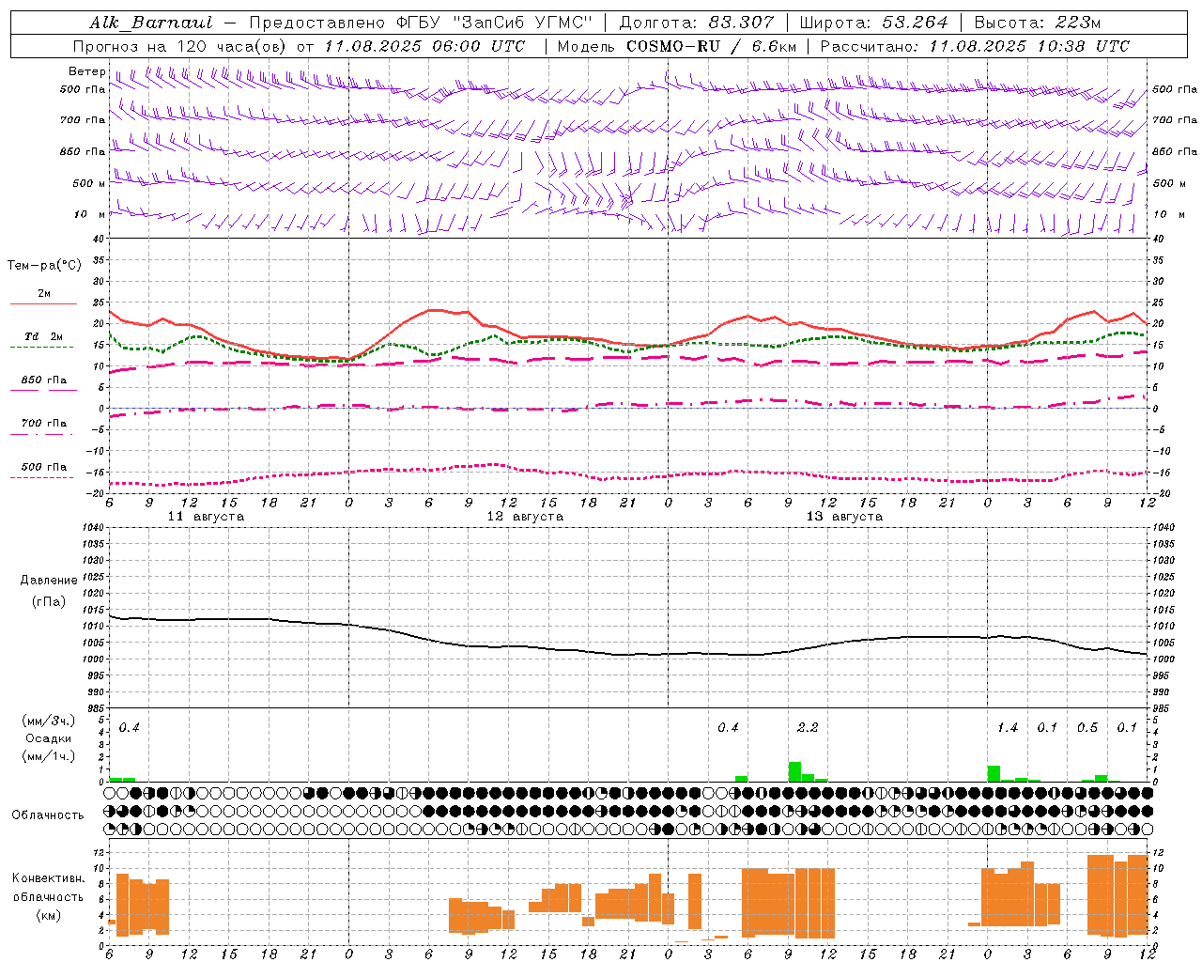Click the Ветер wind panel label
The height and width of the screenshot is (962, 1202).
coord(86,71)
